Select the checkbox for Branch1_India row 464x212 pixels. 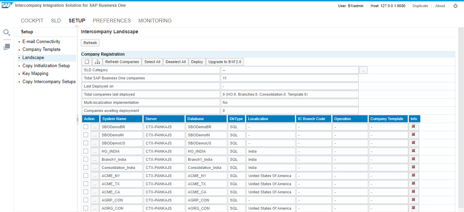tap(86, 159)
